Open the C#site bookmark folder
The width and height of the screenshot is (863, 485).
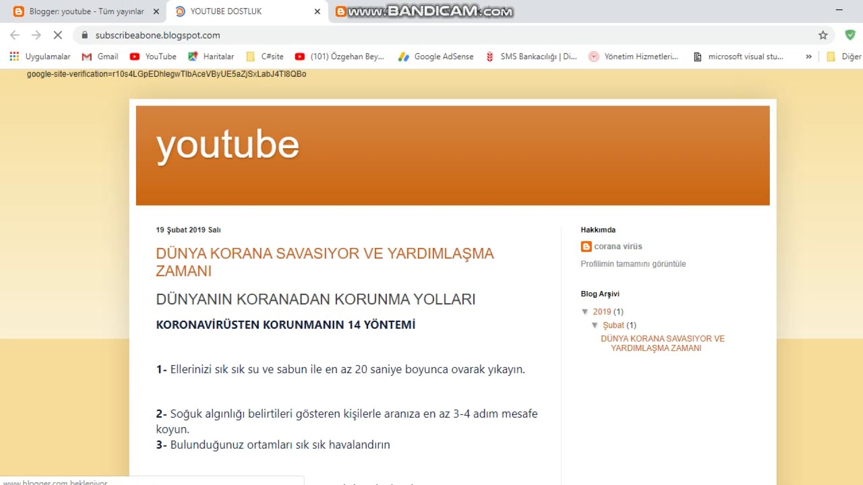click(x=265, y=57)
